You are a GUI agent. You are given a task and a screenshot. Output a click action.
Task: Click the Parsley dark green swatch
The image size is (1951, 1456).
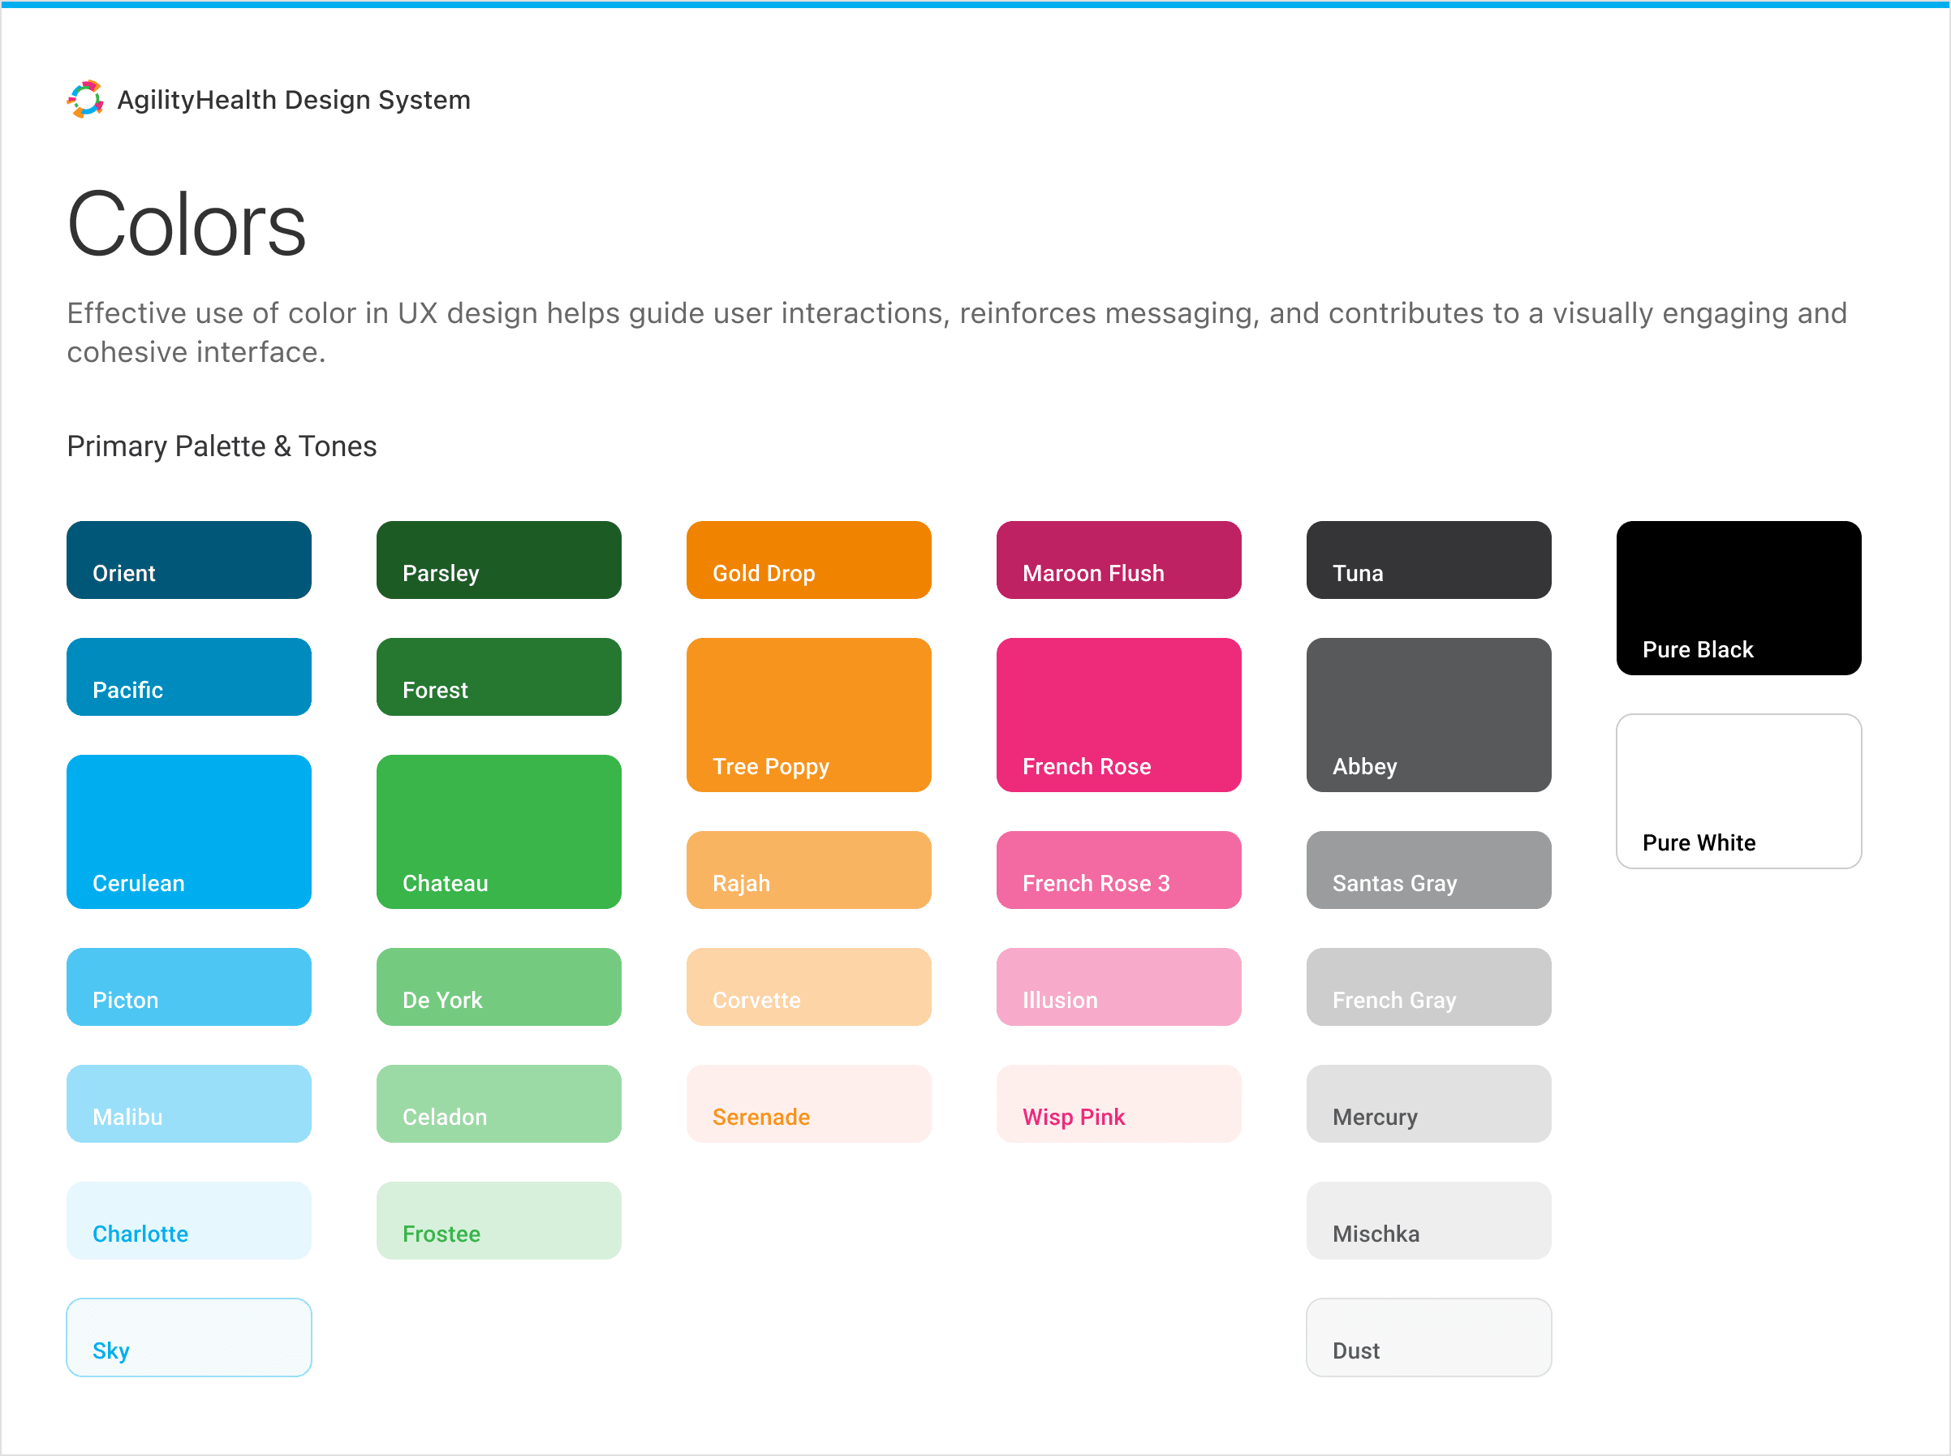pos(497,560)
